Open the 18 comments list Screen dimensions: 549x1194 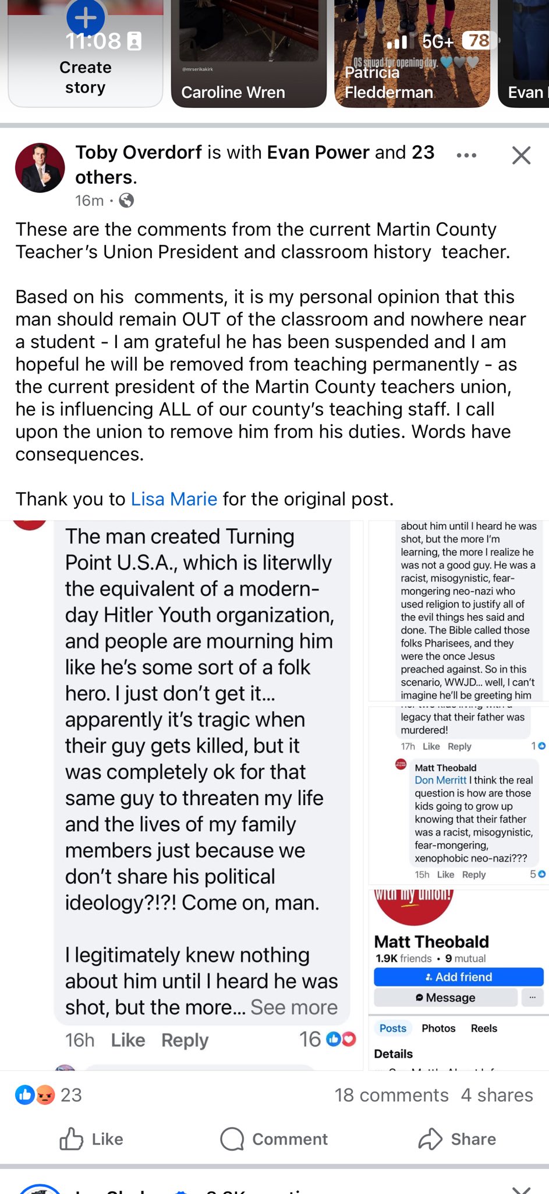click(391, 1095)
